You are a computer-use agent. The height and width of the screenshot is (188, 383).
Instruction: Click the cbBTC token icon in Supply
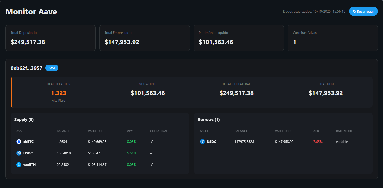(x=19, y=142)
